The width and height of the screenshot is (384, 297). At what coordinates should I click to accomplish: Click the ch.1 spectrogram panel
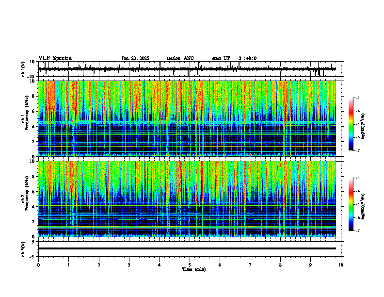[x=187, y=118]
